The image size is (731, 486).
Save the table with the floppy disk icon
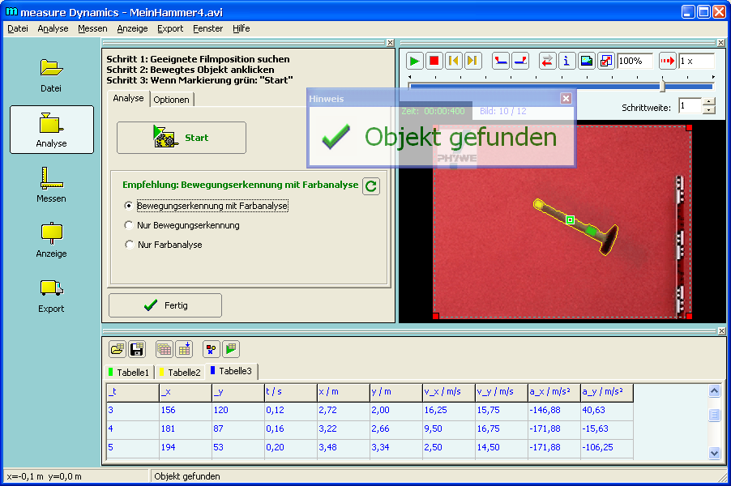point(137,349)
